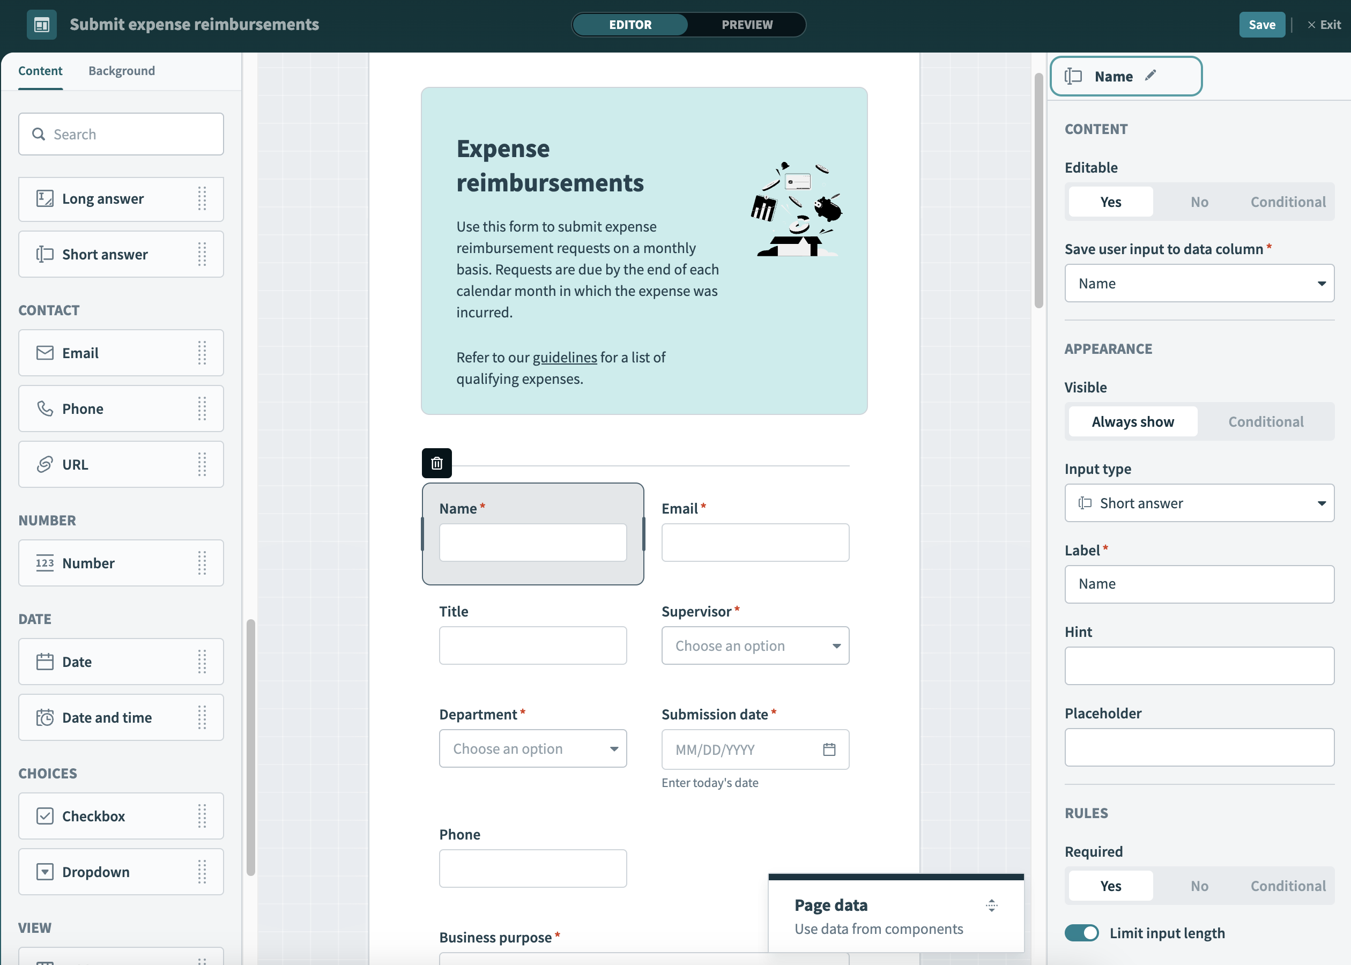Open the Save user input data column dropdown
The height and width of the screenshot is (965, 1351).
coord(1199,284)
